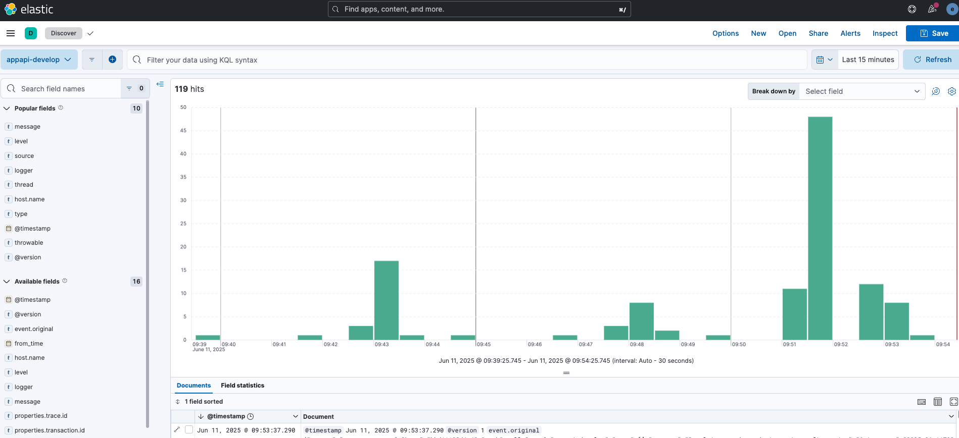Open chart edit visualization icon
This screenshot has width=959, height=438.
click(936, 91)
